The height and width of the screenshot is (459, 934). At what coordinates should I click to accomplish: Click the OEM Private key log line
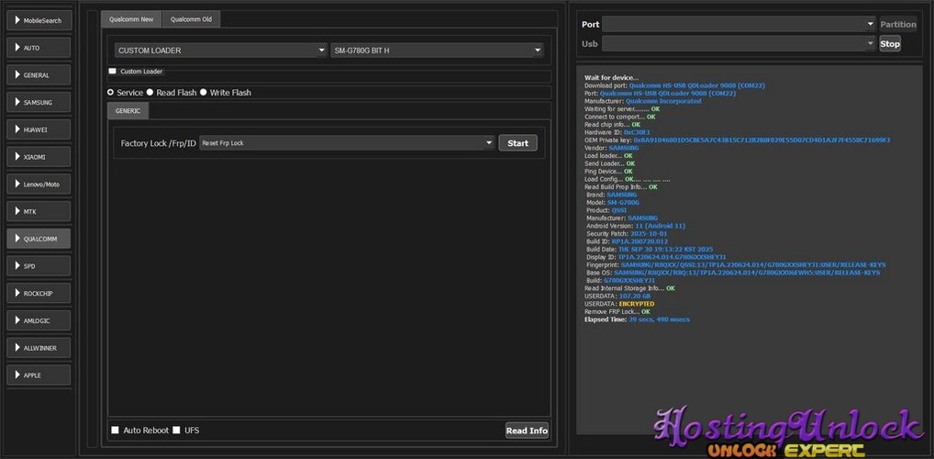738,140
